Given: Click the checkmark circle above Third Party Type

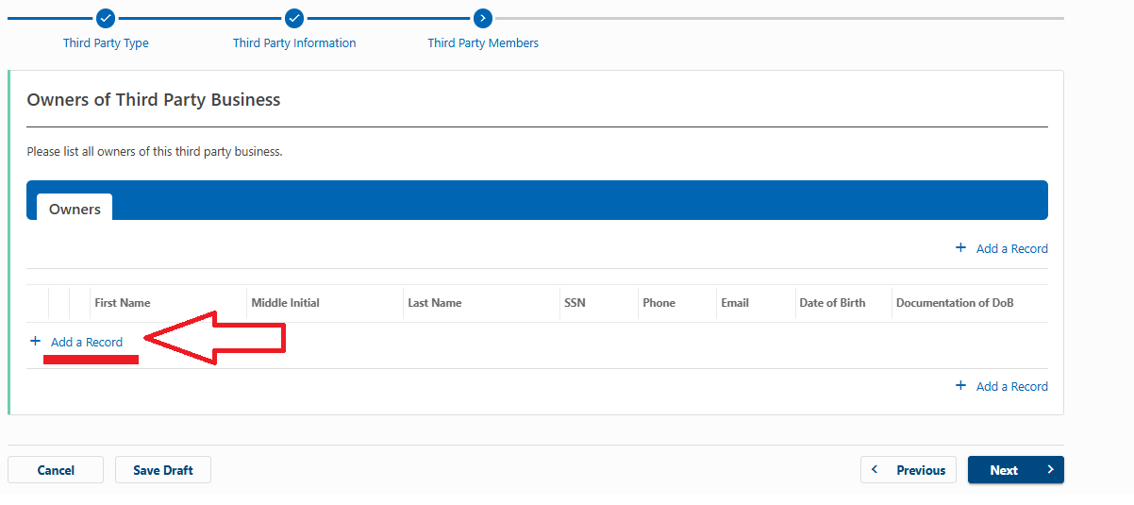Looking at the screenshot, I should click(106, 18).
